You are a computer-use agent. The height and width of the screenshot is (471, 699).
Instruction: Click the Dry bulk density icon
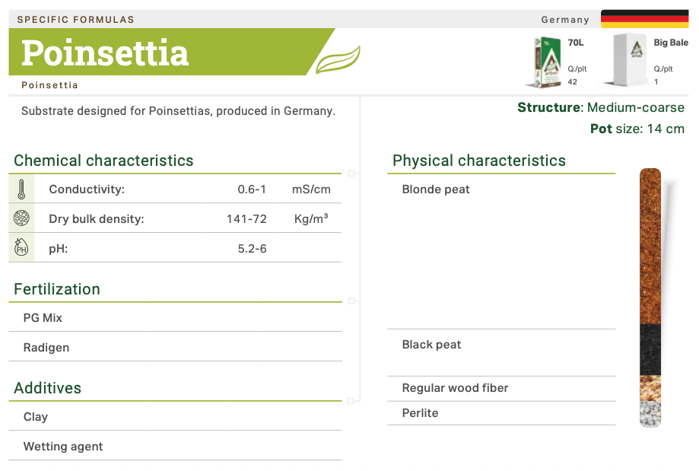[21, 219]
